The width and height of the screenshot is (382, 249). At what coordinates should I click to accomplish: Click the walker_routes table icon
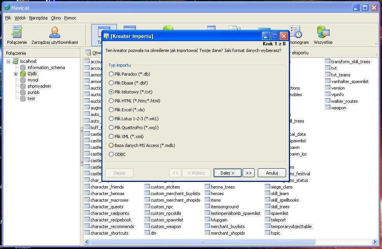(x=327, y=100)
